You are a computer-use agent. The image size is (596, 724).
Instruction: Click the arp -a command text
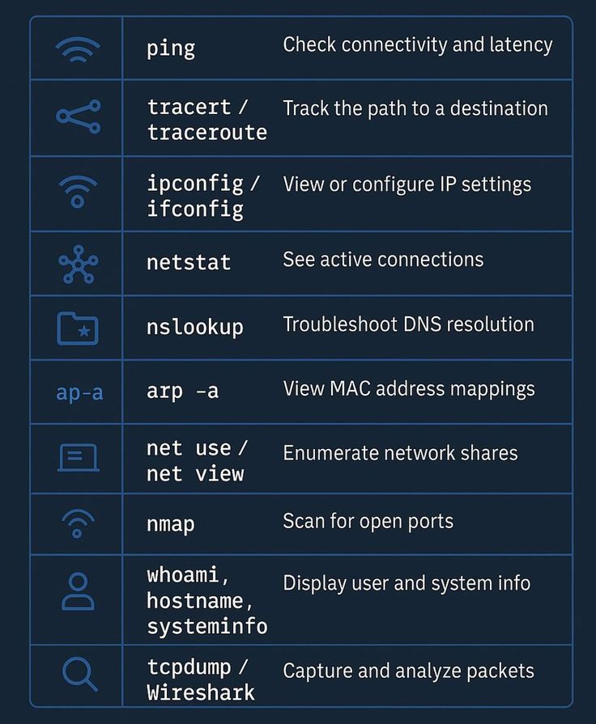click(x=182, y=391)
